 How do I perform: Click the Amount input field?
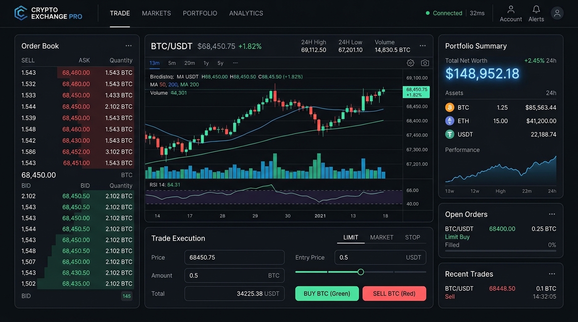(234, 275)
